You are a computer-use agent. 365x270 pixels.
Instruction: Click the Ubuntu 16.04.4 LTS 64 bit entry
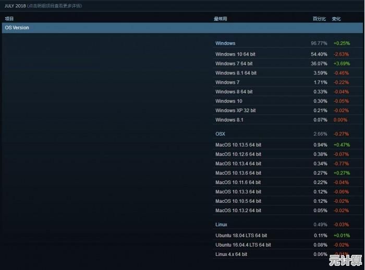[x=243, y=245]
